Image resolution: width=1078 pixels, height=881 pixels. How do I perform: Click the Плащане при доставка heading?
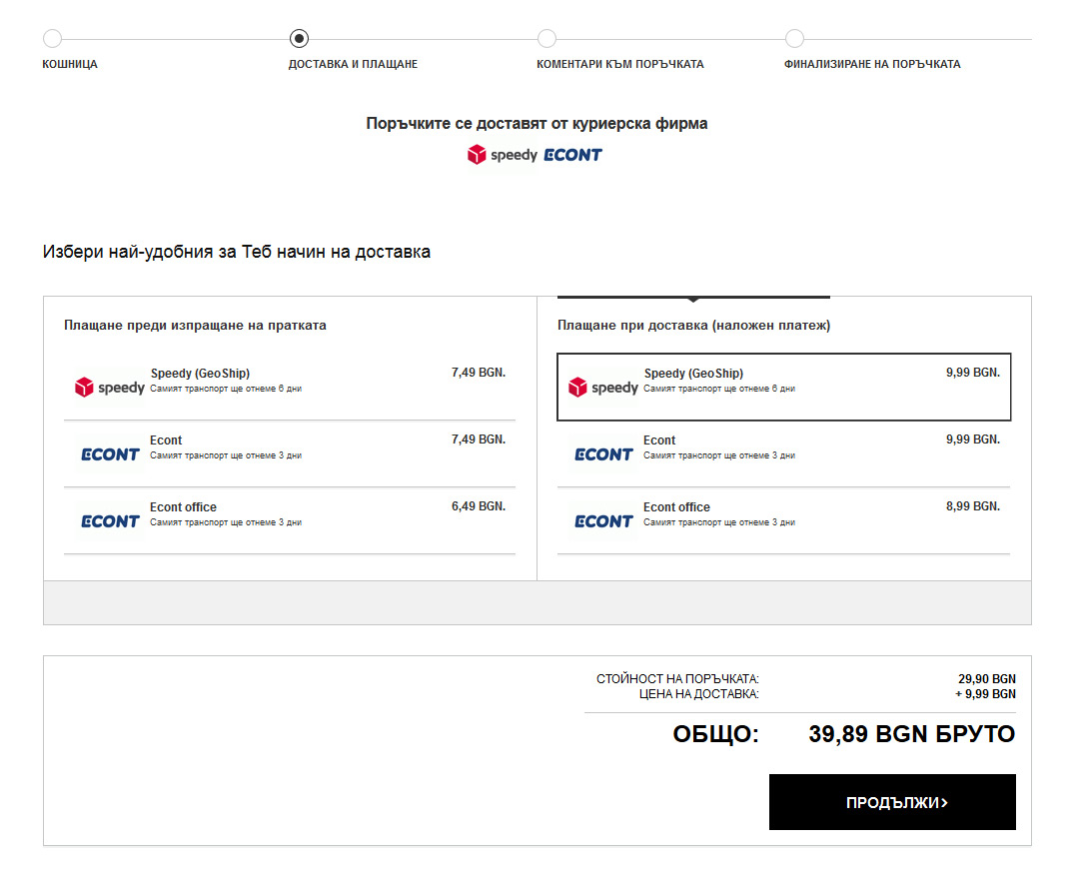coord(693,326)
